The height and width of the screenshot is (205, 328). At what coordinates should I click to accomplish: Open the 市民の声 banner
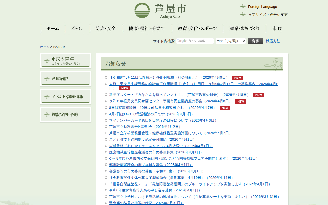(65, 61)
